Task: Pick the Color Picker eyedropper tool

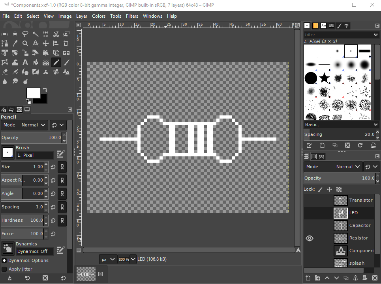Action: tap(15, 43)
